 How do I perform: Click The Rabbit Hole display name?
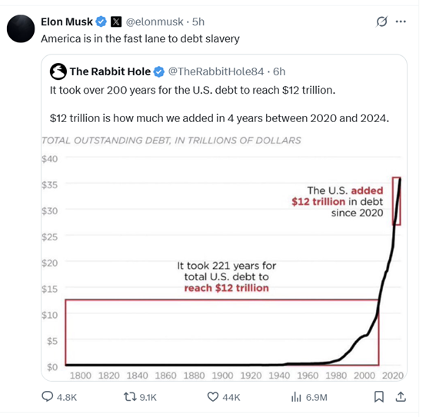tap(110, 71)
